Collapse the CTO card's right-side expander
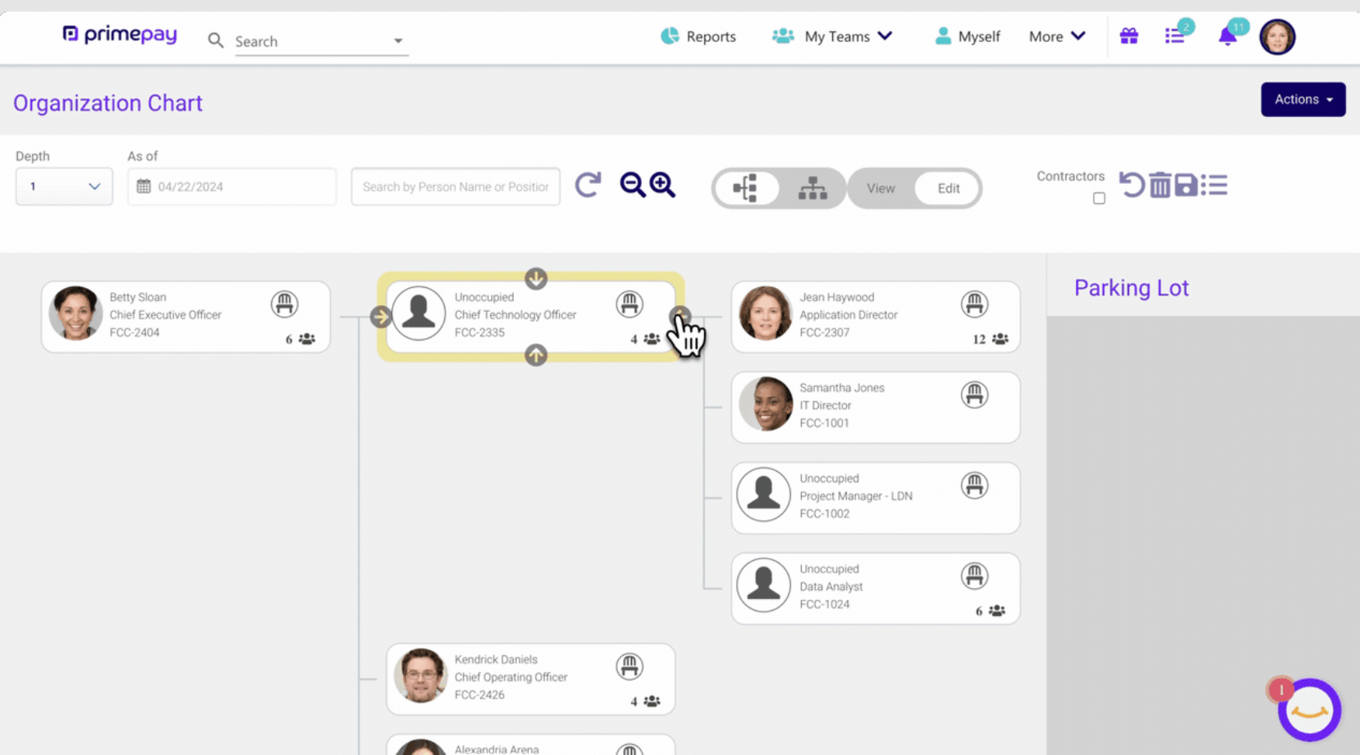 (680, 316)
